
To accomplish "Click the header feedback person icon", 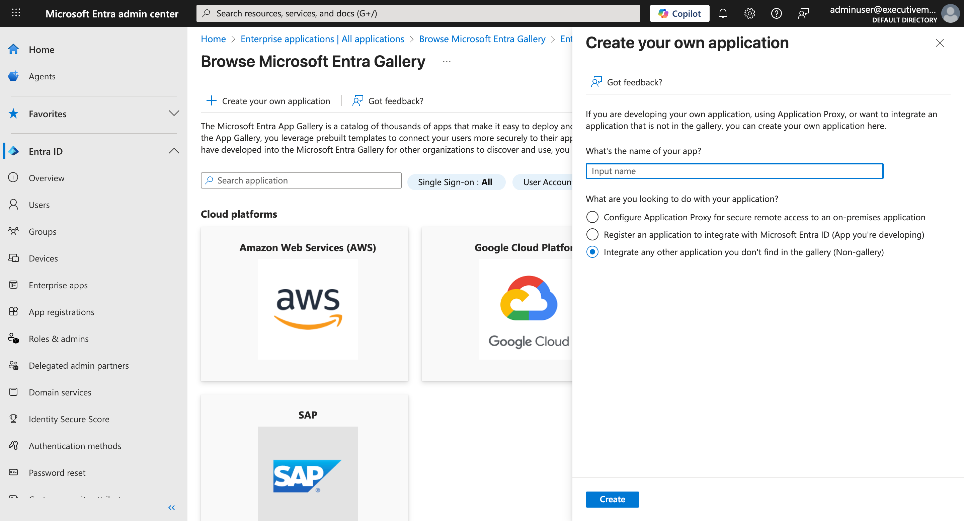I will (x=803, y=13).
